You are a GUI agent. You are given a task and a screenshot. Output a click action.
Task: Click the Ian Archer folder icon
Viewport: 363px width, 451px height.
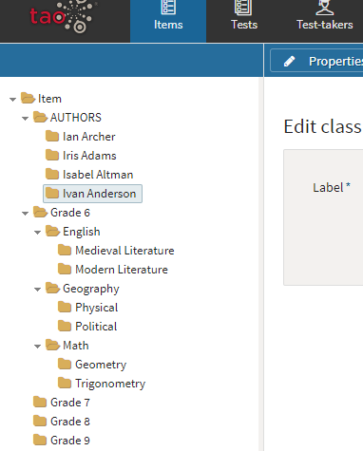52,136
